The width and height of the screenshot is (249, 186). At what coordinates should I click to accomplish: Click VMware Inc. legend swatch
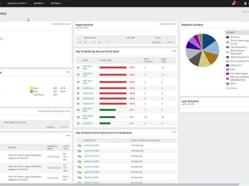click(x=228, y=65)
